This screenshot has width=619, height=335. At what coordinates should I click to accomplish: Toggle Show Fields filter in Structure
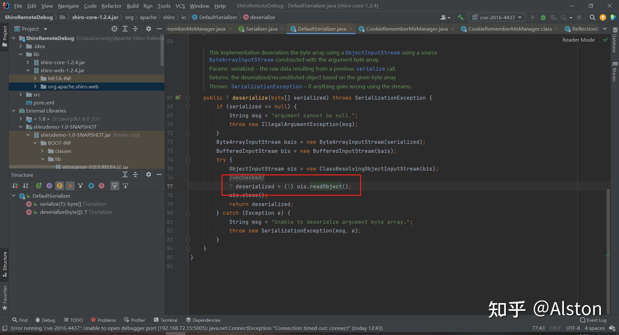(60, 185)
